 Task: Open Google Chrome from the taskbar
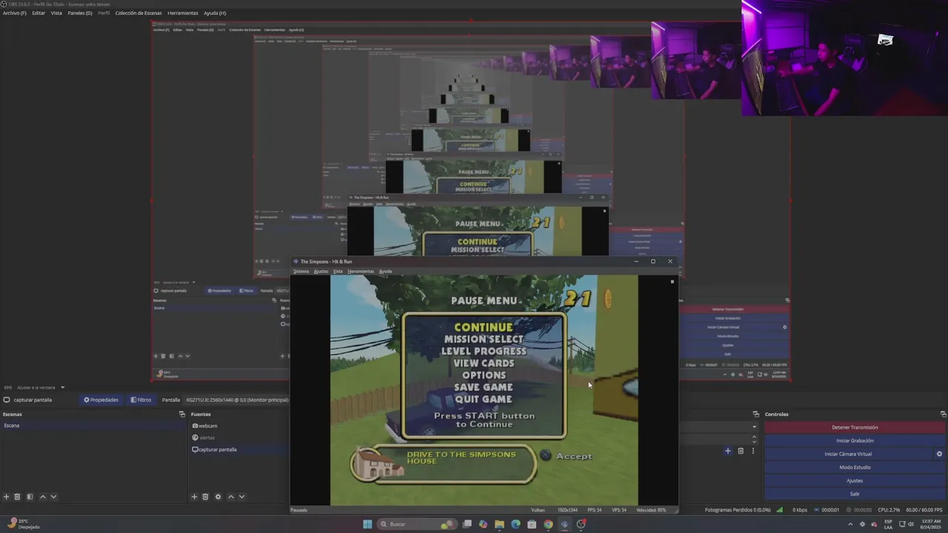pos(548,524)
